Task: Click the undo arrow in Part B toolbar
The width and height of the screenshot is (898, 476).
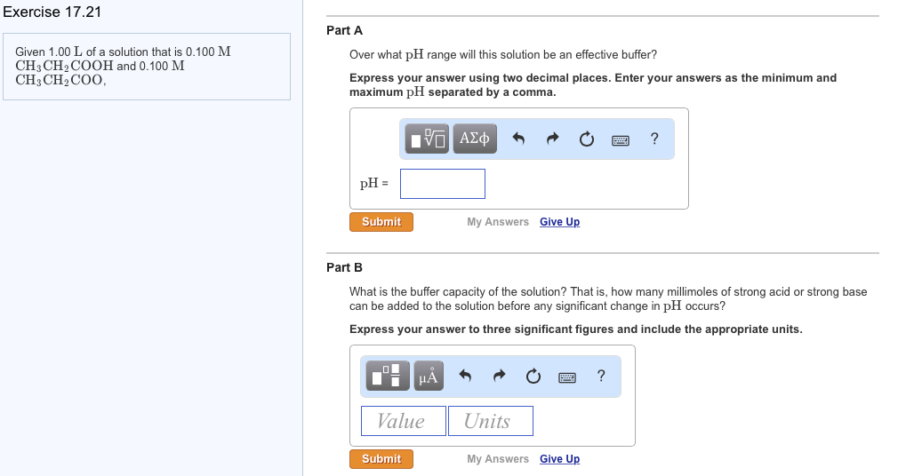Action: click(x=465, y=376)
